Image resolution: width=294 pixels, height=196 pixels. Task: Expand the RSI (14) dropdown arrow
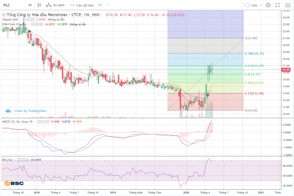click(14, 160)
